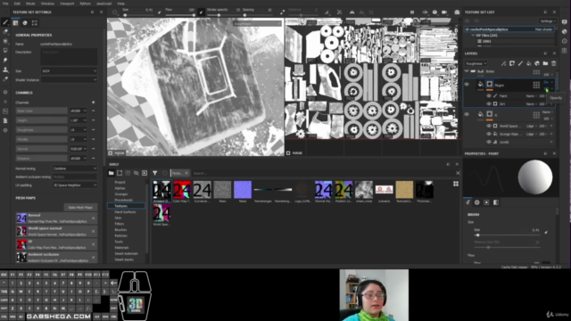
Task: Open Display Settings icon on right dock
Action: click(564, 21)
